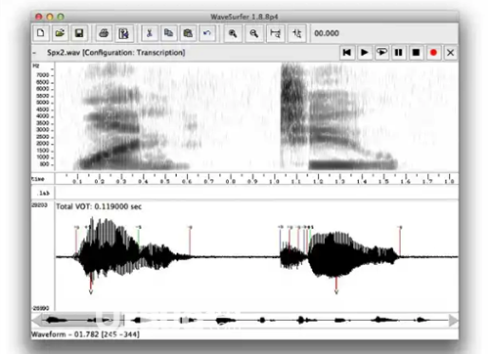Stop playback with the square button
Viewport: 489px width, 354px height.
coord(416,53)
